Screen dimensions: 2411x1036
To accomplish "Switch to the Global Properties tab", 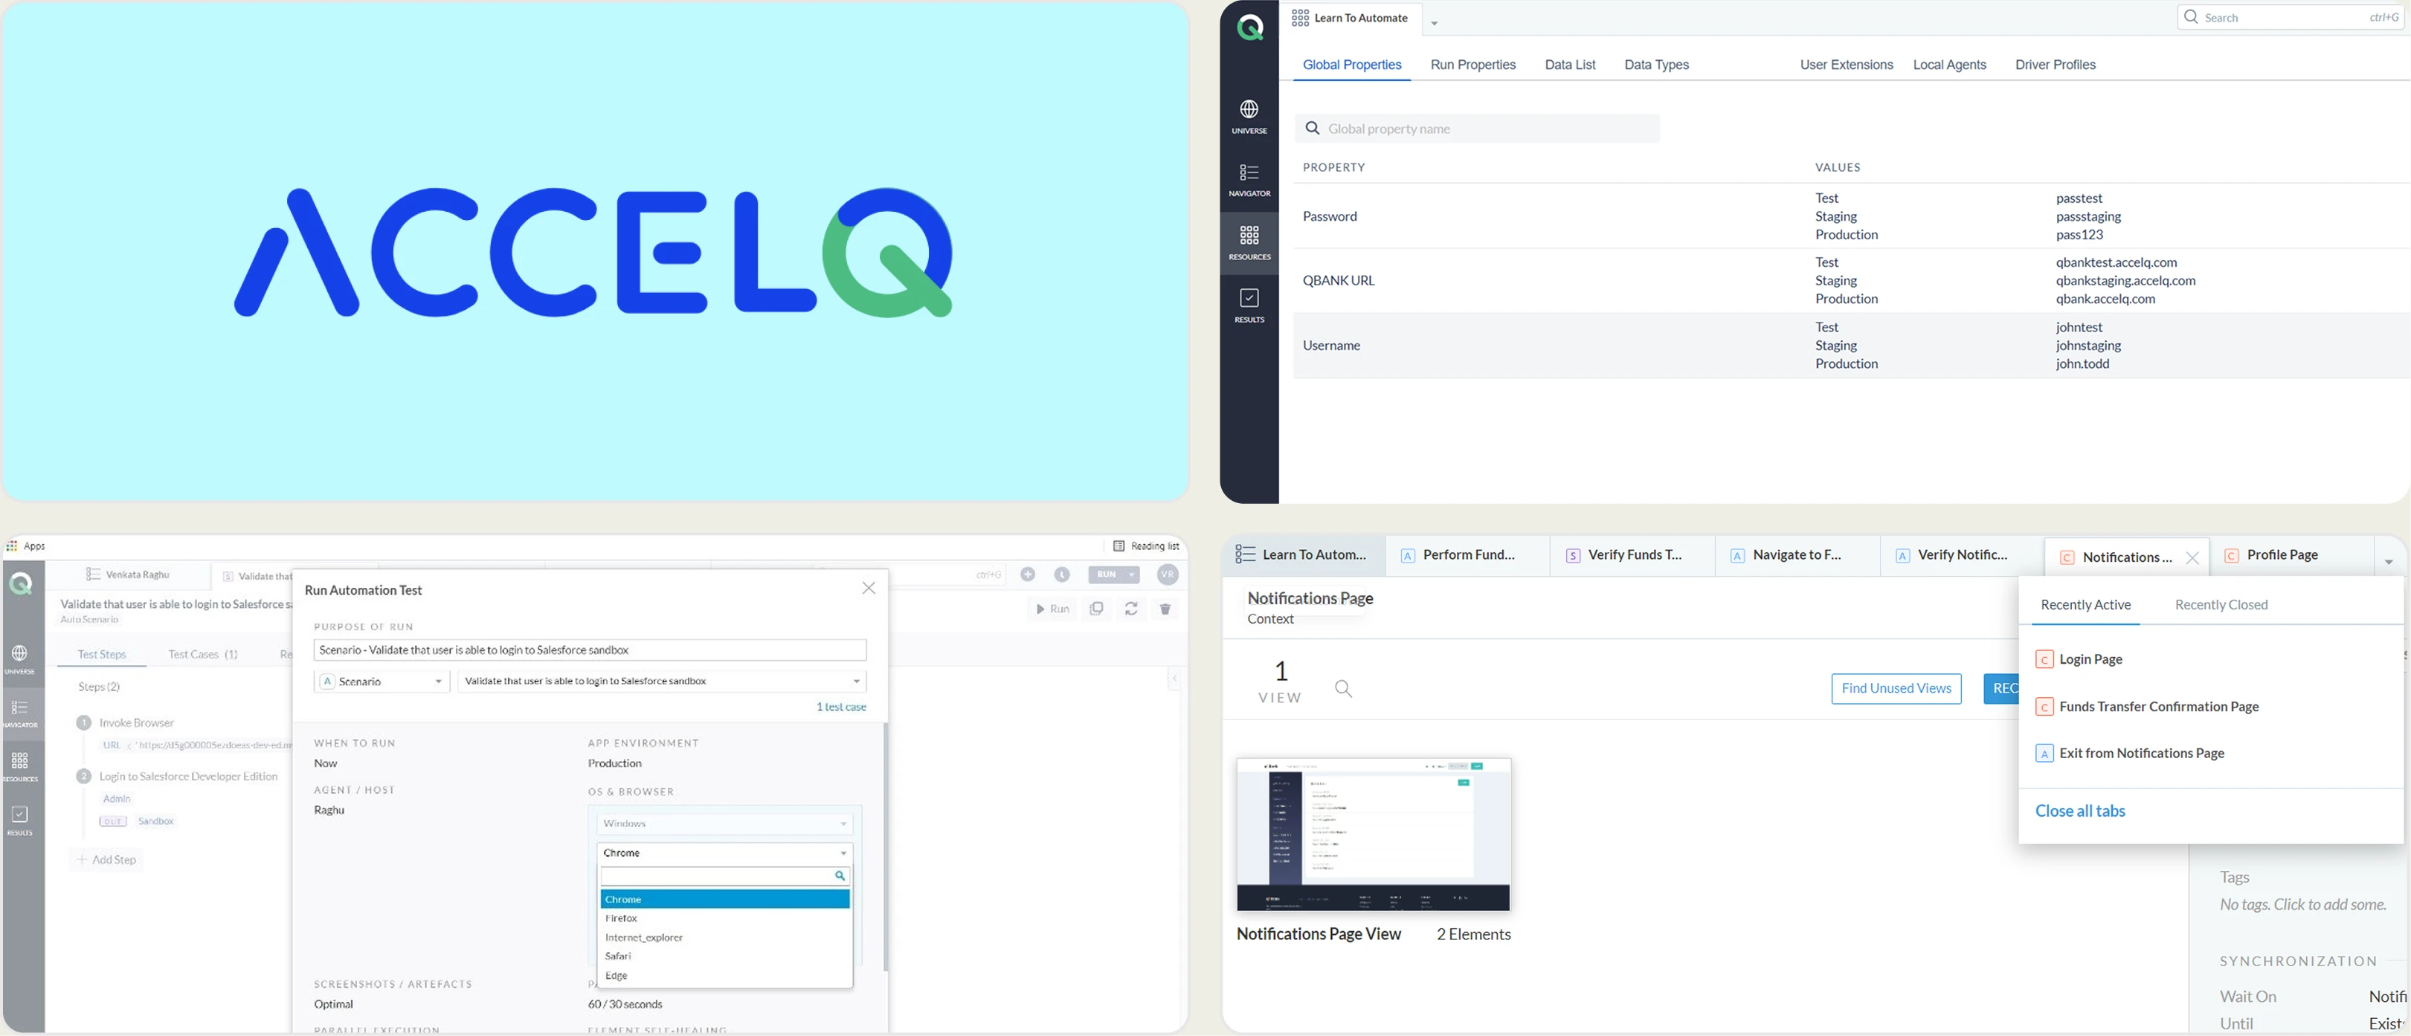I will (1351, 65).
